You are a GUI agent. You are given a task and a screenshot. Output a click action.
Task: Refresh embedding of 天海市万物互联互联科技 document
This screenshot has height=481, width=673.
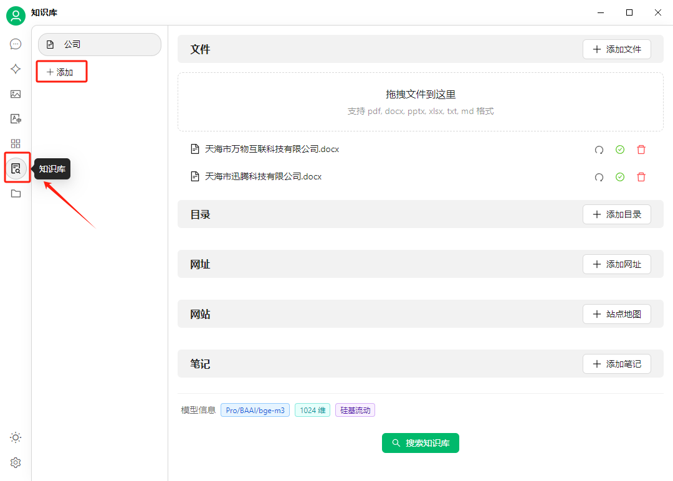(x=599, y=150)
